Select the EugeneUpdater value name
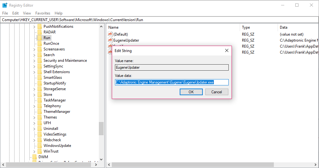Image resolution: width=319 pixels, height=168 pixels. pyautogui.click(x=126, y=40)
